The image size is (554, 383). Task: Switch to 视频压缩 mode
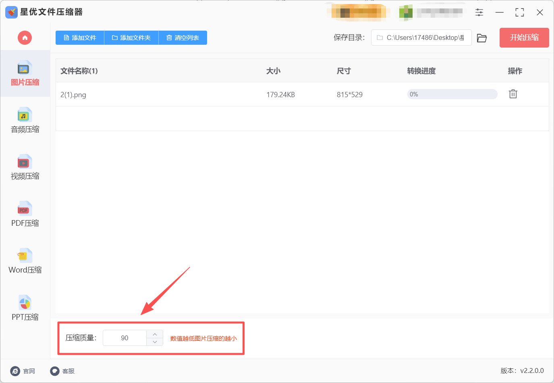[25, 167]
